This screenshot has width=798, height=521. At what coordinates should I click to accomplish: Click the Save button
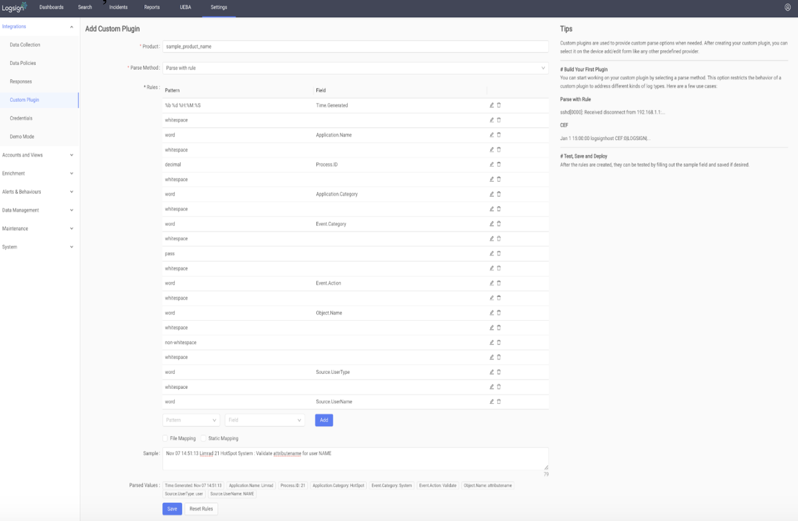[172, 509]
